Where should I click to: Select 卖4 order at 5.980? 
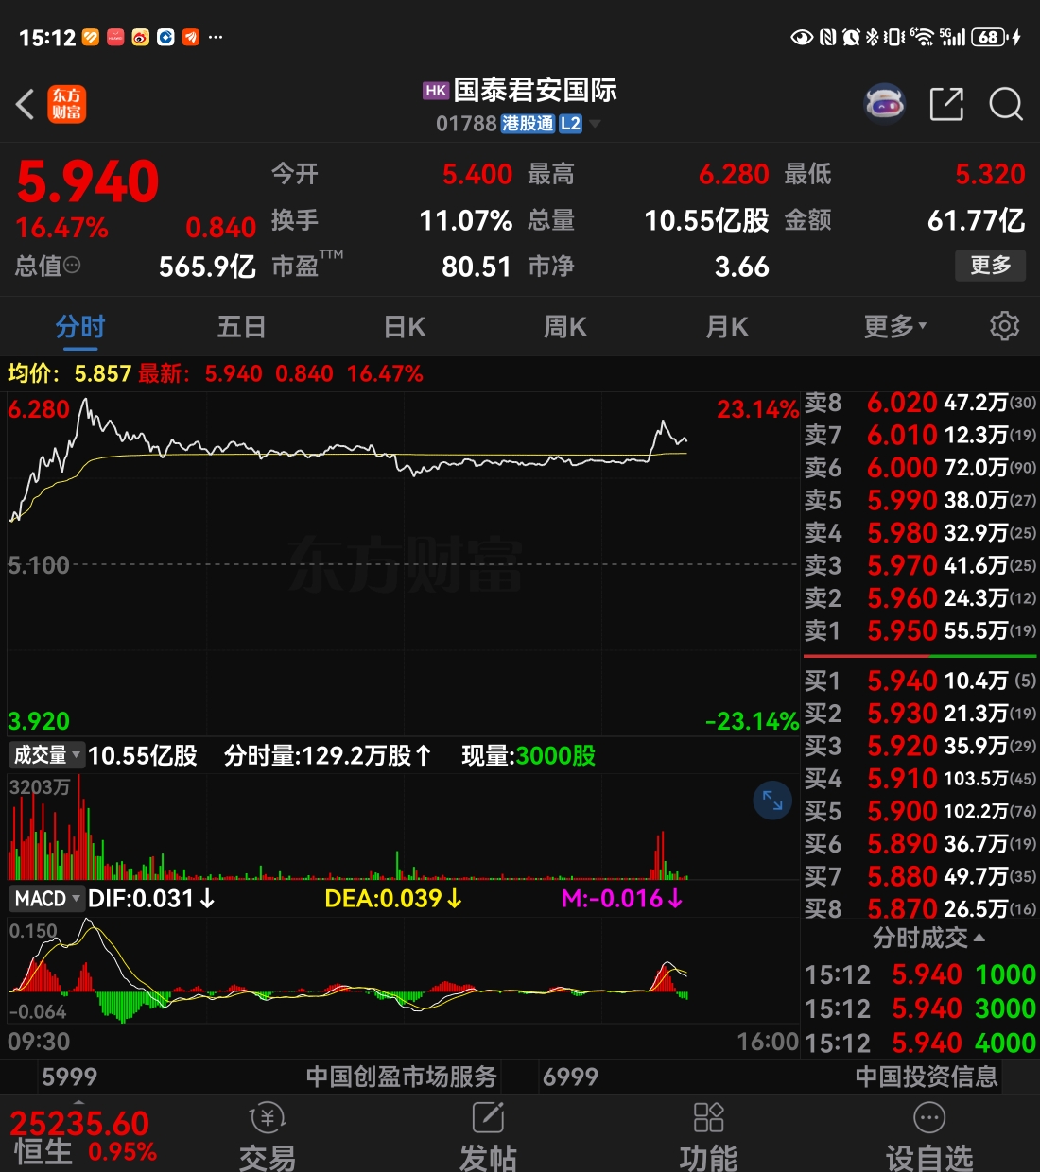920,533
